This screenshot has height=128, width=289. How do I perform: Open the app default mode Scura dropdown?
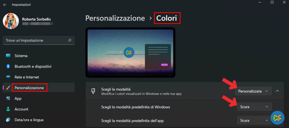254,120
